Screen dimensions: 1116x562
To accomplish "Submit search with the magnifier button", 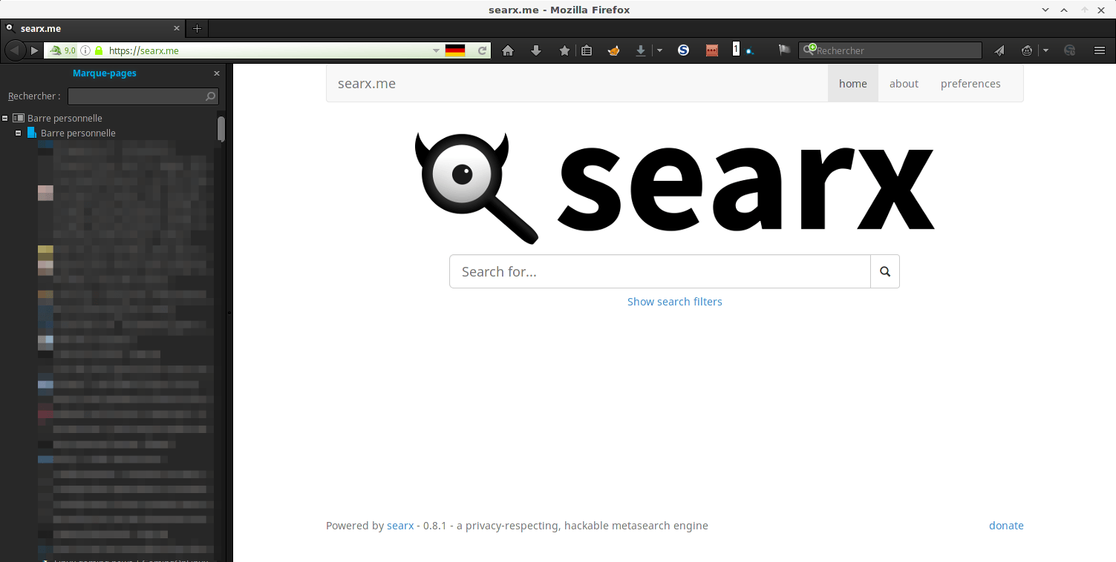I will coord(885,271).
